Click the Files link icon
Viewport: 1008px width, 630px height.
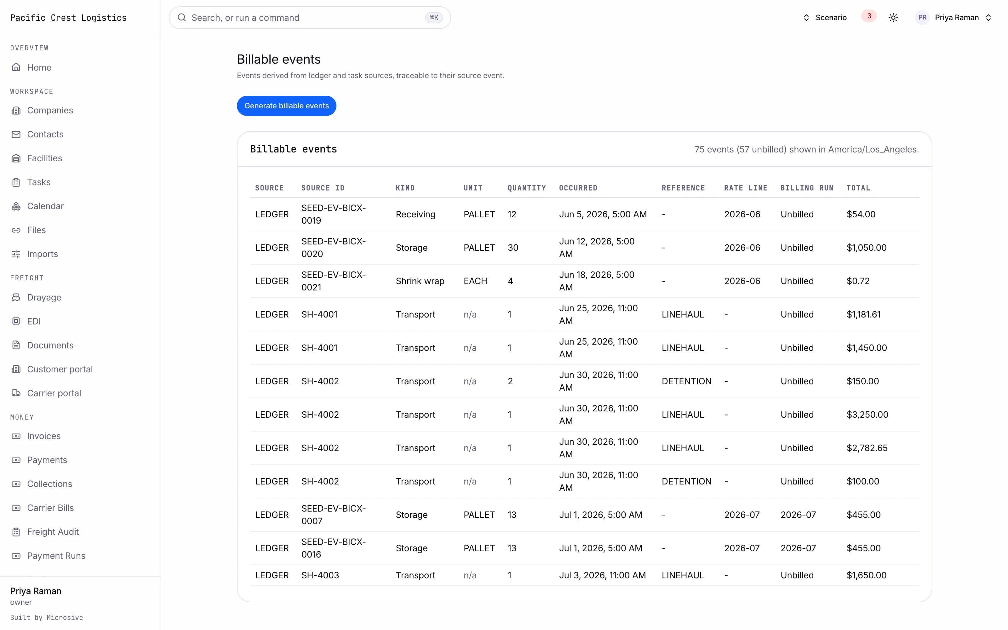pyautogui.click(x=16, y=230)
